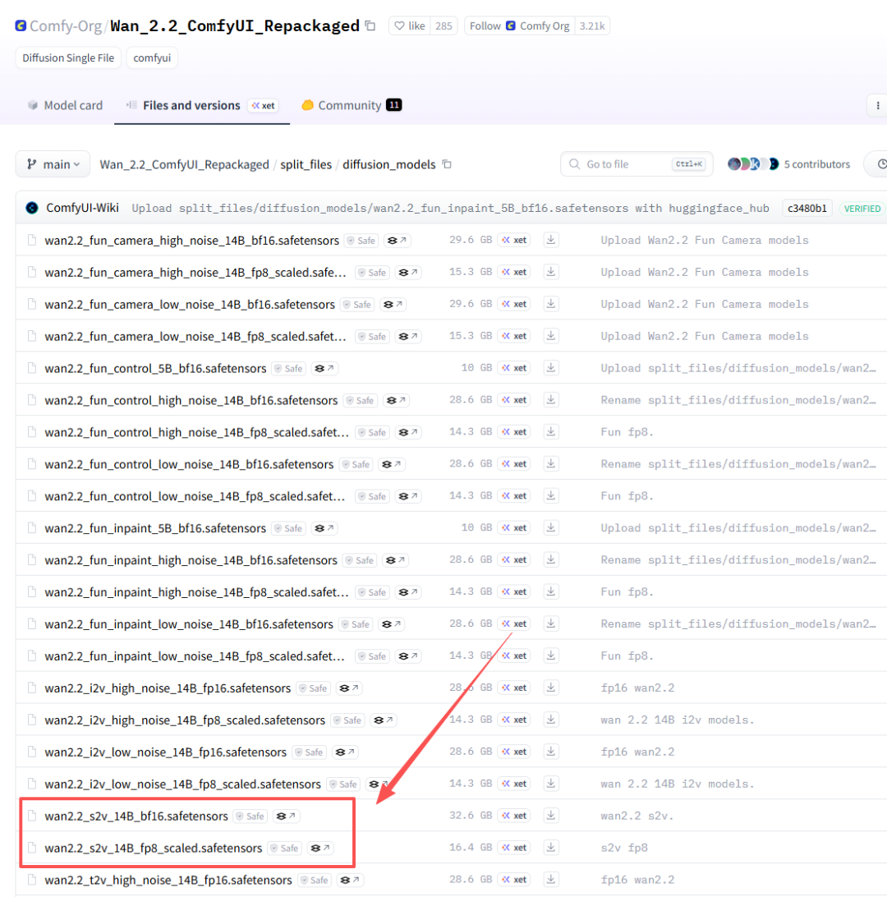Download wan2.2_i2v_low_noise_14B_fp16.safetensors

[x=551, y=752]
